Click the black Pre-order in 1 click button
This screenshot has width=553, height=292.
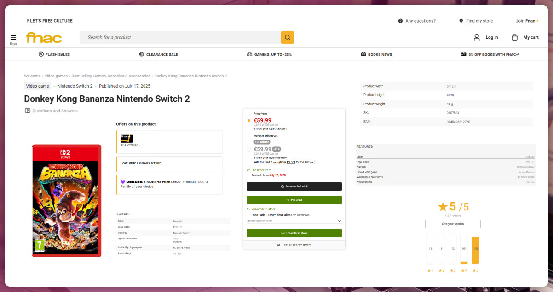click(x=294, y=187)
